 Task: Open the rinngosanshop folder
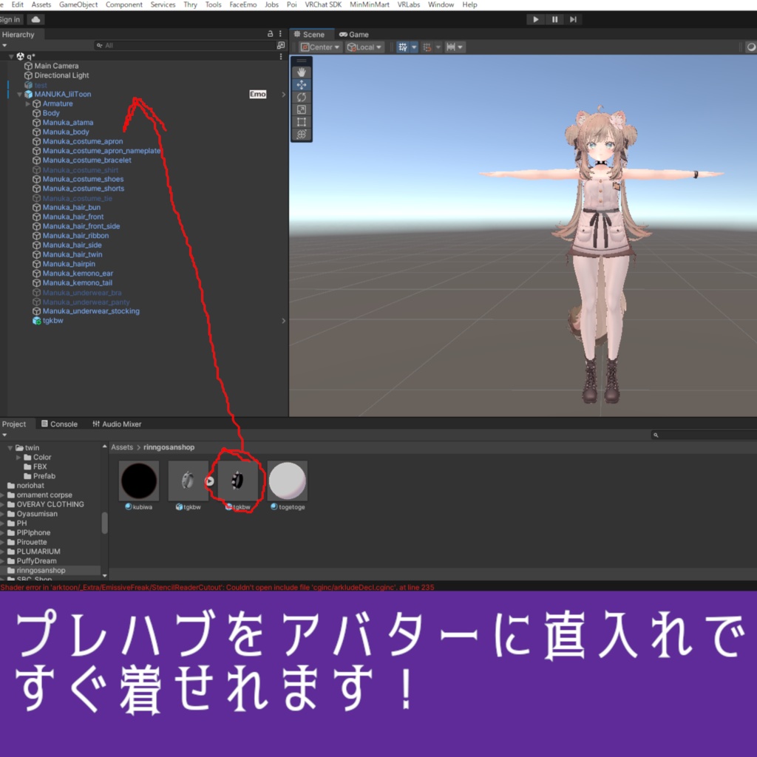41,570
